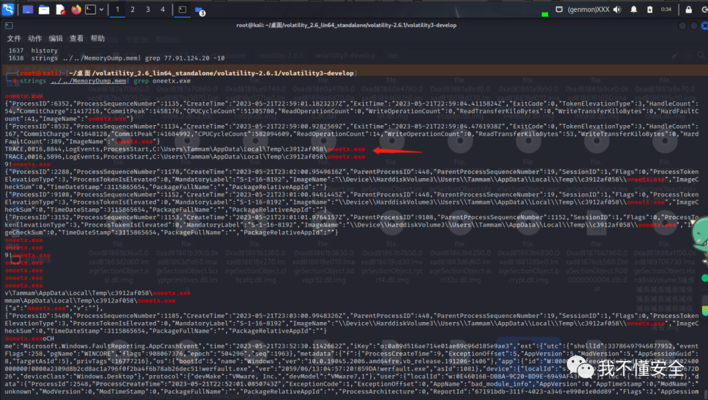This screenshot has height=400, width=708.
Task: Select grouped file manager windows in taskbar
Action: pos(199,10)
